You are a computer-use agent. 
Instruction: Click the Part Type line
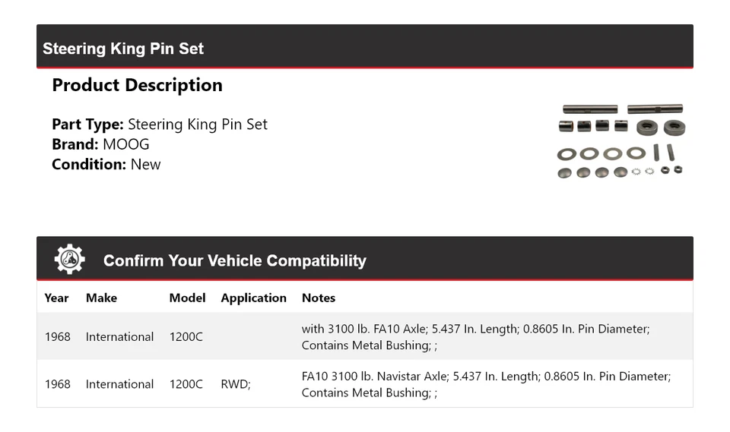click(160, 125)
